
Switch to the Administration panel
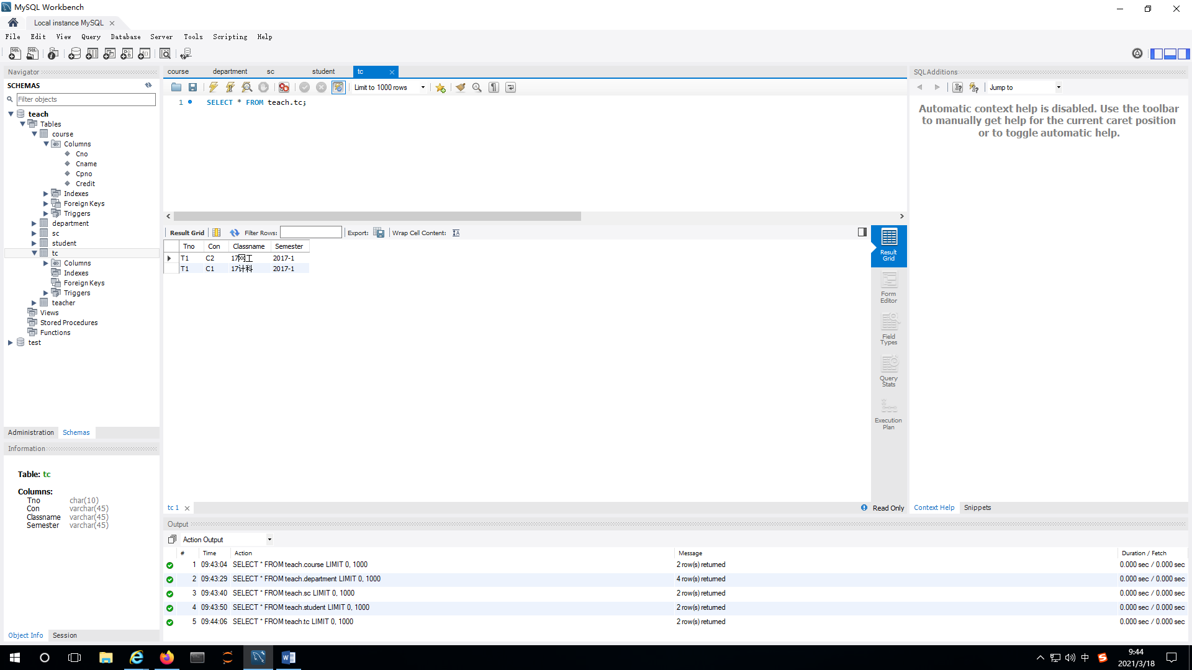(31, 432)
